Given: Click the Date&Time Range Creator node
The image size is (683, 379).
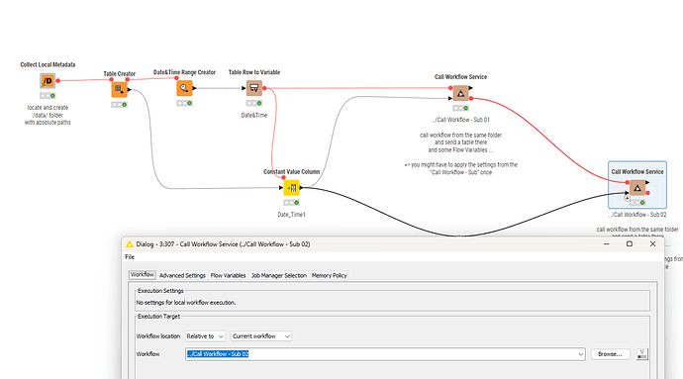Looking at the screenshot, I should coord(184,88).
